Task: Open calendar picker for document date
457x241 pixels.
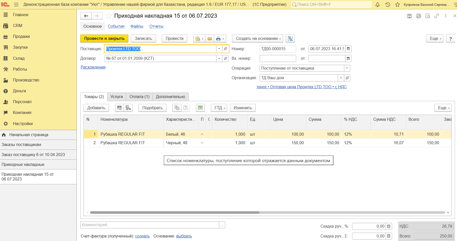Action: [x=348, y=49]
